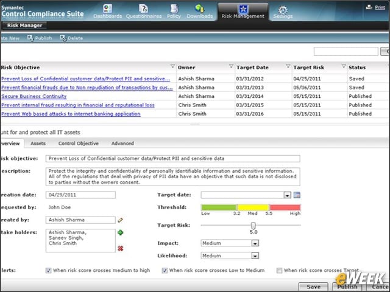Click the Save button
Viewport: 390px width, 292px height.
(x=313, y=287)
